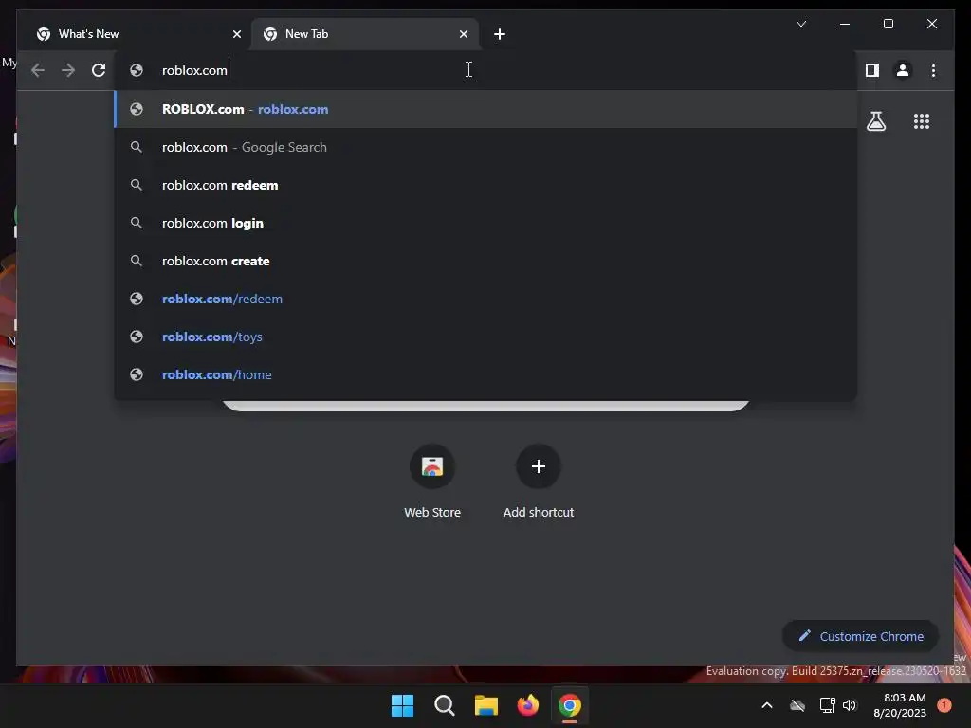Select ROBLOX.com - roblox.com suggestion
971x728 pixels.
tap(485, 109)
